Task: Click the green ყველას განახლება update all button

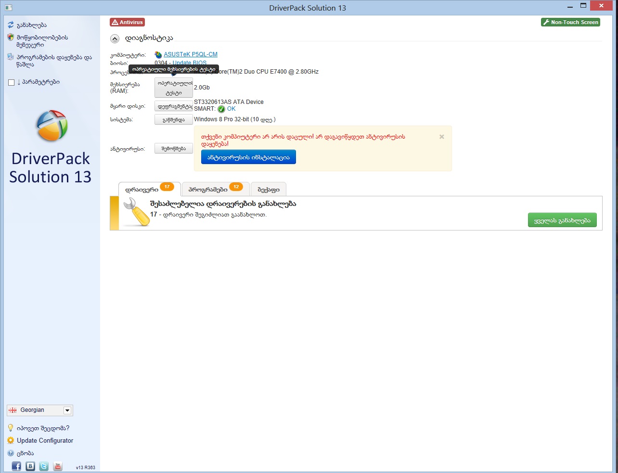Action: point(562,220)
